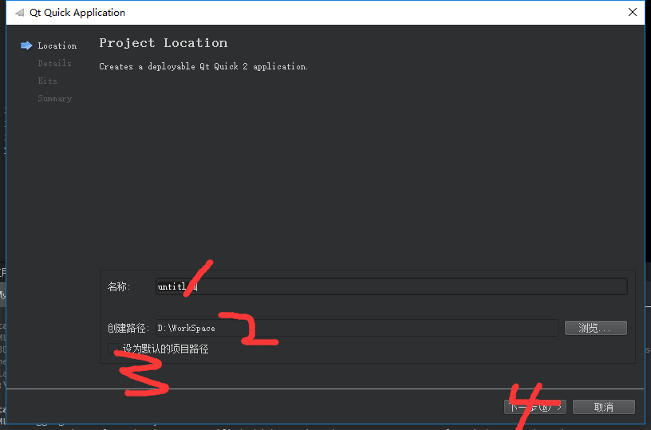Close the Qt Quick Application dialog
Viewport: 651px width, 430px height.
coord(633,13)
